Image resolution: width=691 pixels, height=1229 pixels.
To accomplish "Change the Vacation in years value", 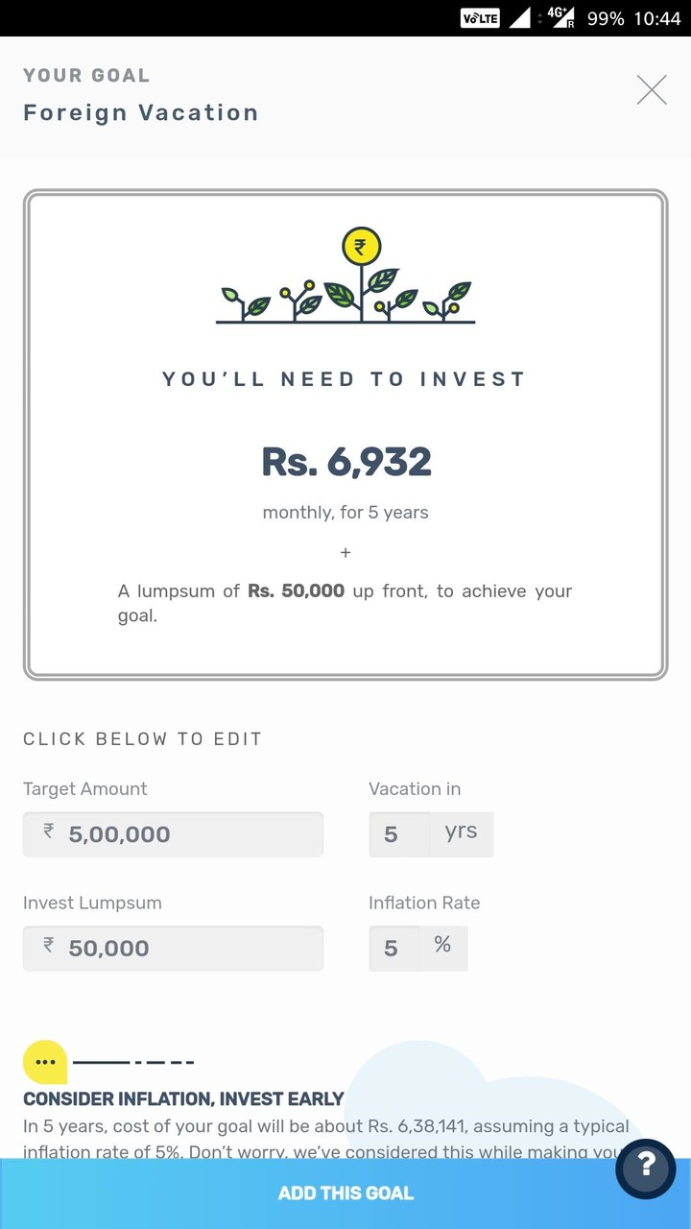I will (x=398, y=833).
